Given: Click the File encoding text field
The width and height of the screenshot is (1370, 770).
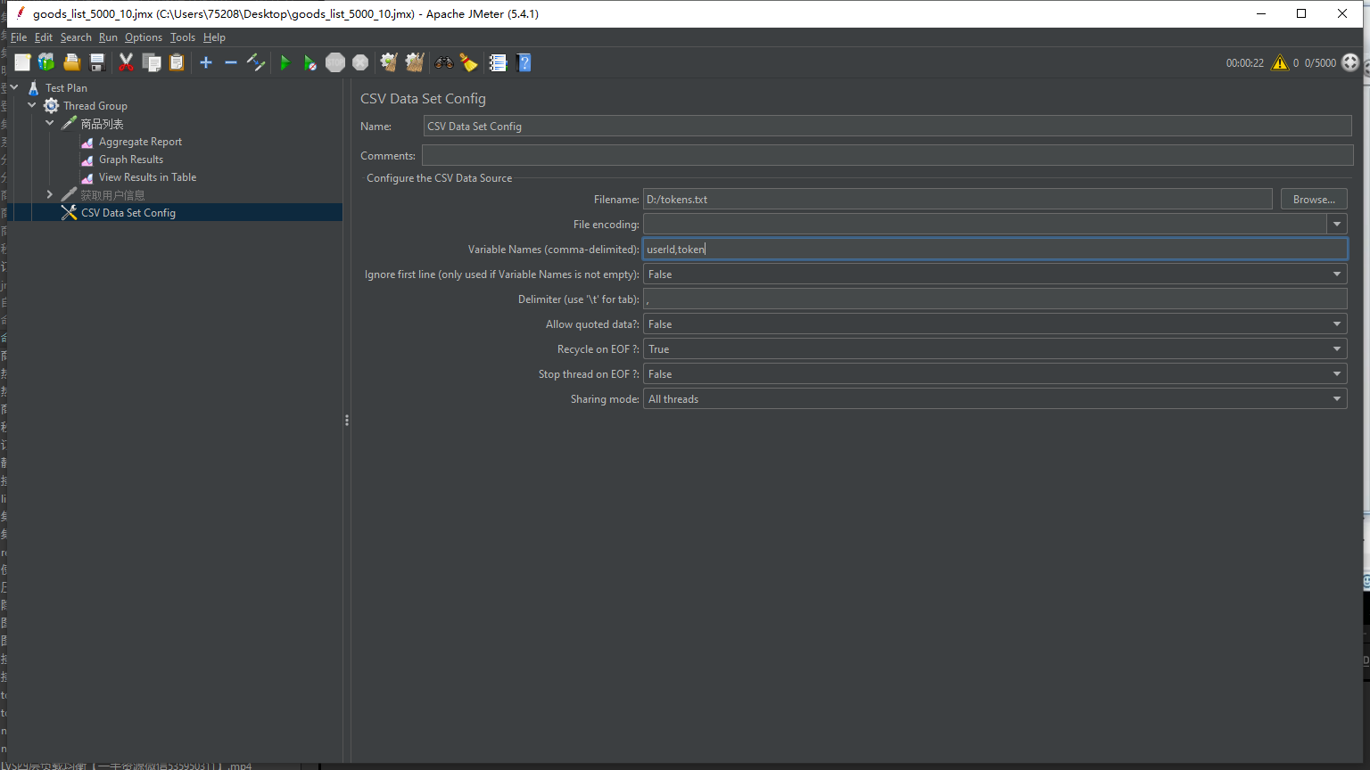Looking at the screenshot, I should (x=985, y=224).
